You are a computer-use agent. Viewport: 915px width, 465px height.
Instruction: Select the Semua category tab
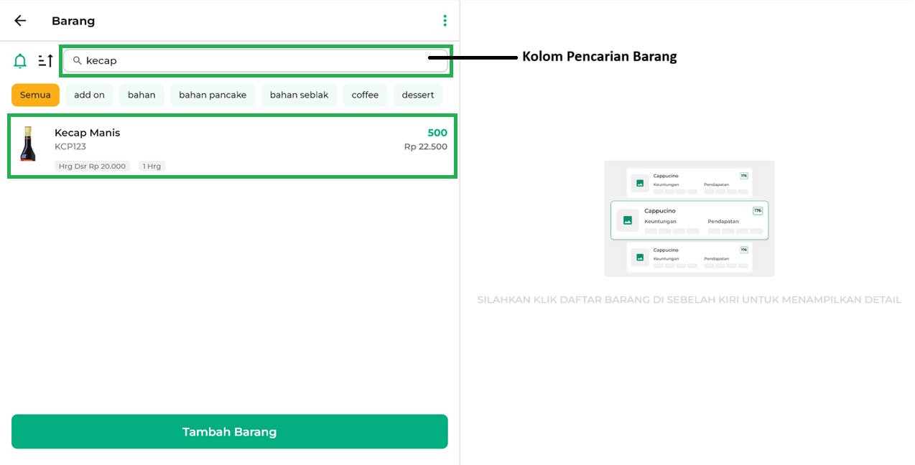(x=35, y=95)
